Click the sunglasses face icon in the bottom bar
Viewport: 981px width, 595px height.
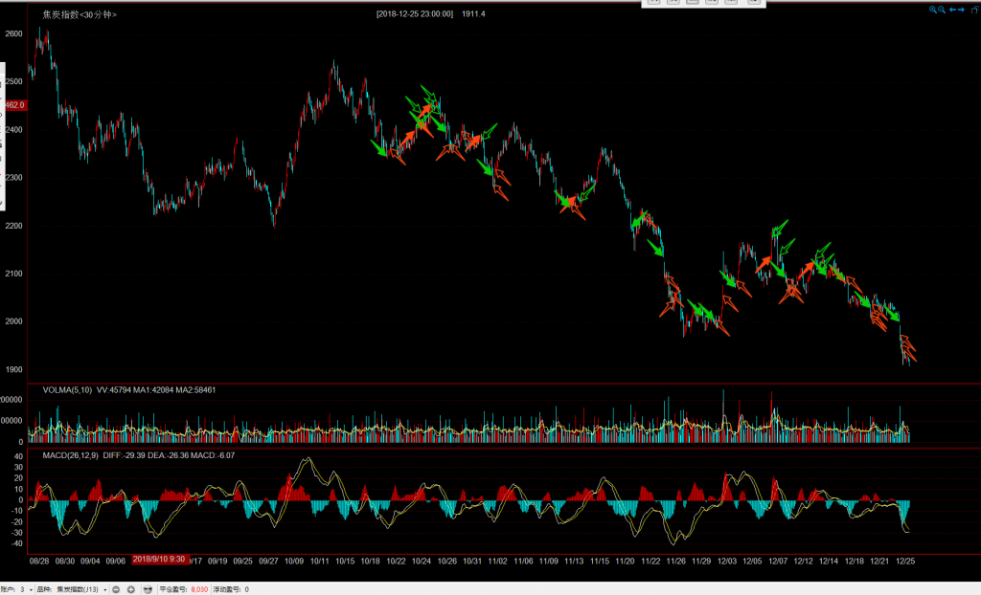pyautogui.click(x=148, y=589)
